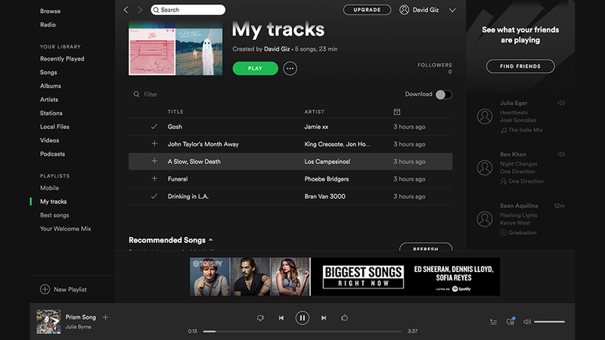Open Stations in the sidebar
The width and height of the screenshot is (605, 340).
click(51, 113)
